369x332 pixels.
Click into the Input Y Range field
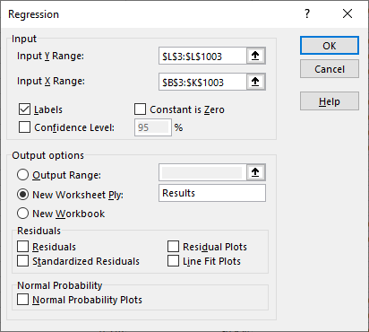[202, 56]
